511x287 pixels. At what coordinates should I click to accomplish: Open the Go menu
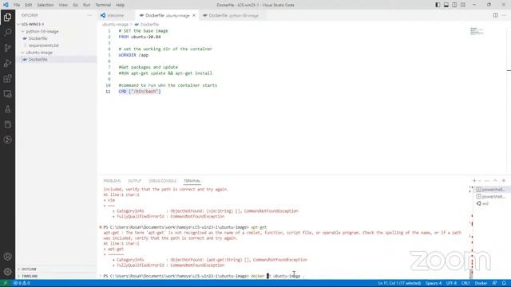pos(75,5)
